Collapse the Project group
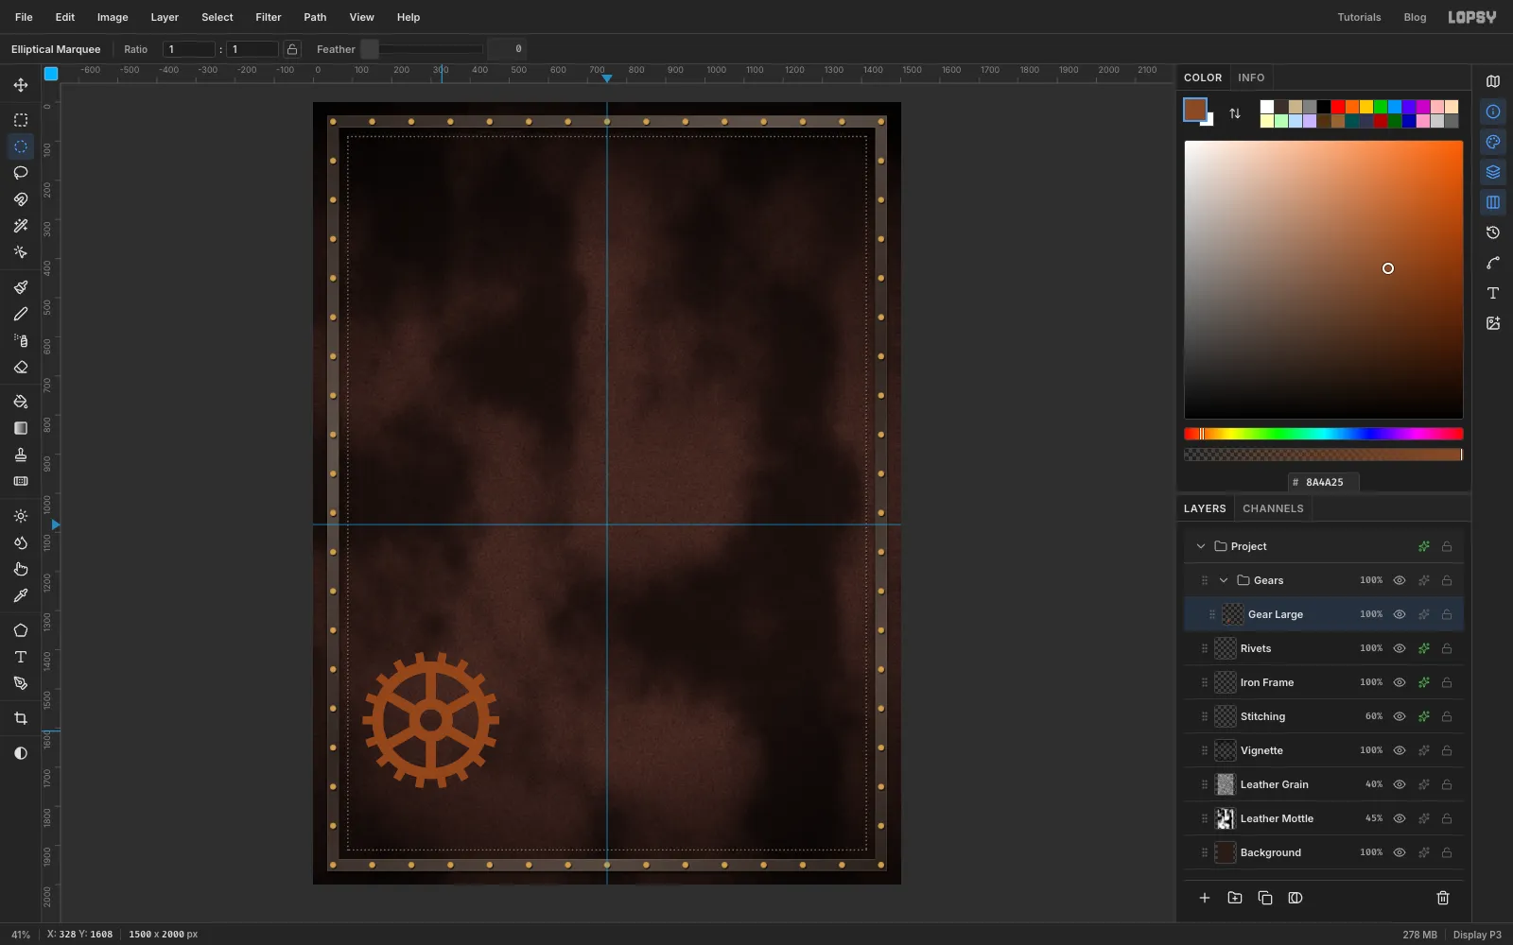The image size is (1513, 945). point(1201,546)
